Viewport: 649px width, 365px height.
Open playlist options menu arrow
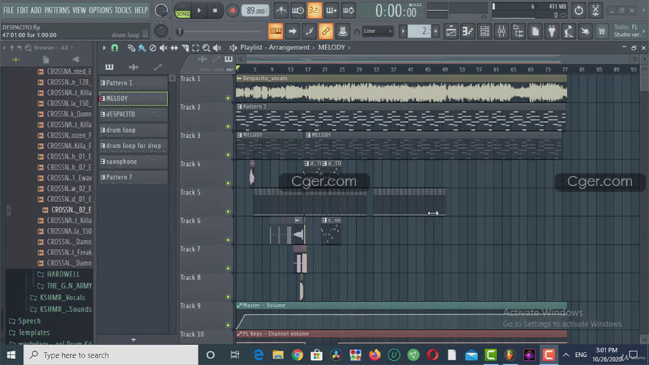[x=104, y=48]
